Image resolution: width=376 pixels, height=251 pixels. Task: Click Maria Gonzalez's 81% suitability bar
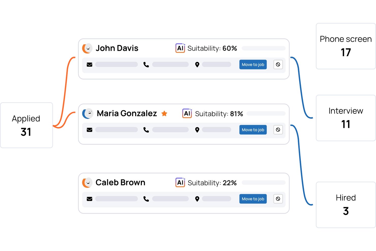pyautogui.click(x=266, y=113)
